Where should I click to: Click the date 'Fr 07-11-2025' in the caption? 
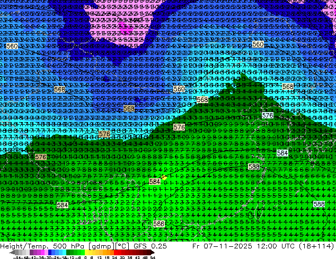222,246
